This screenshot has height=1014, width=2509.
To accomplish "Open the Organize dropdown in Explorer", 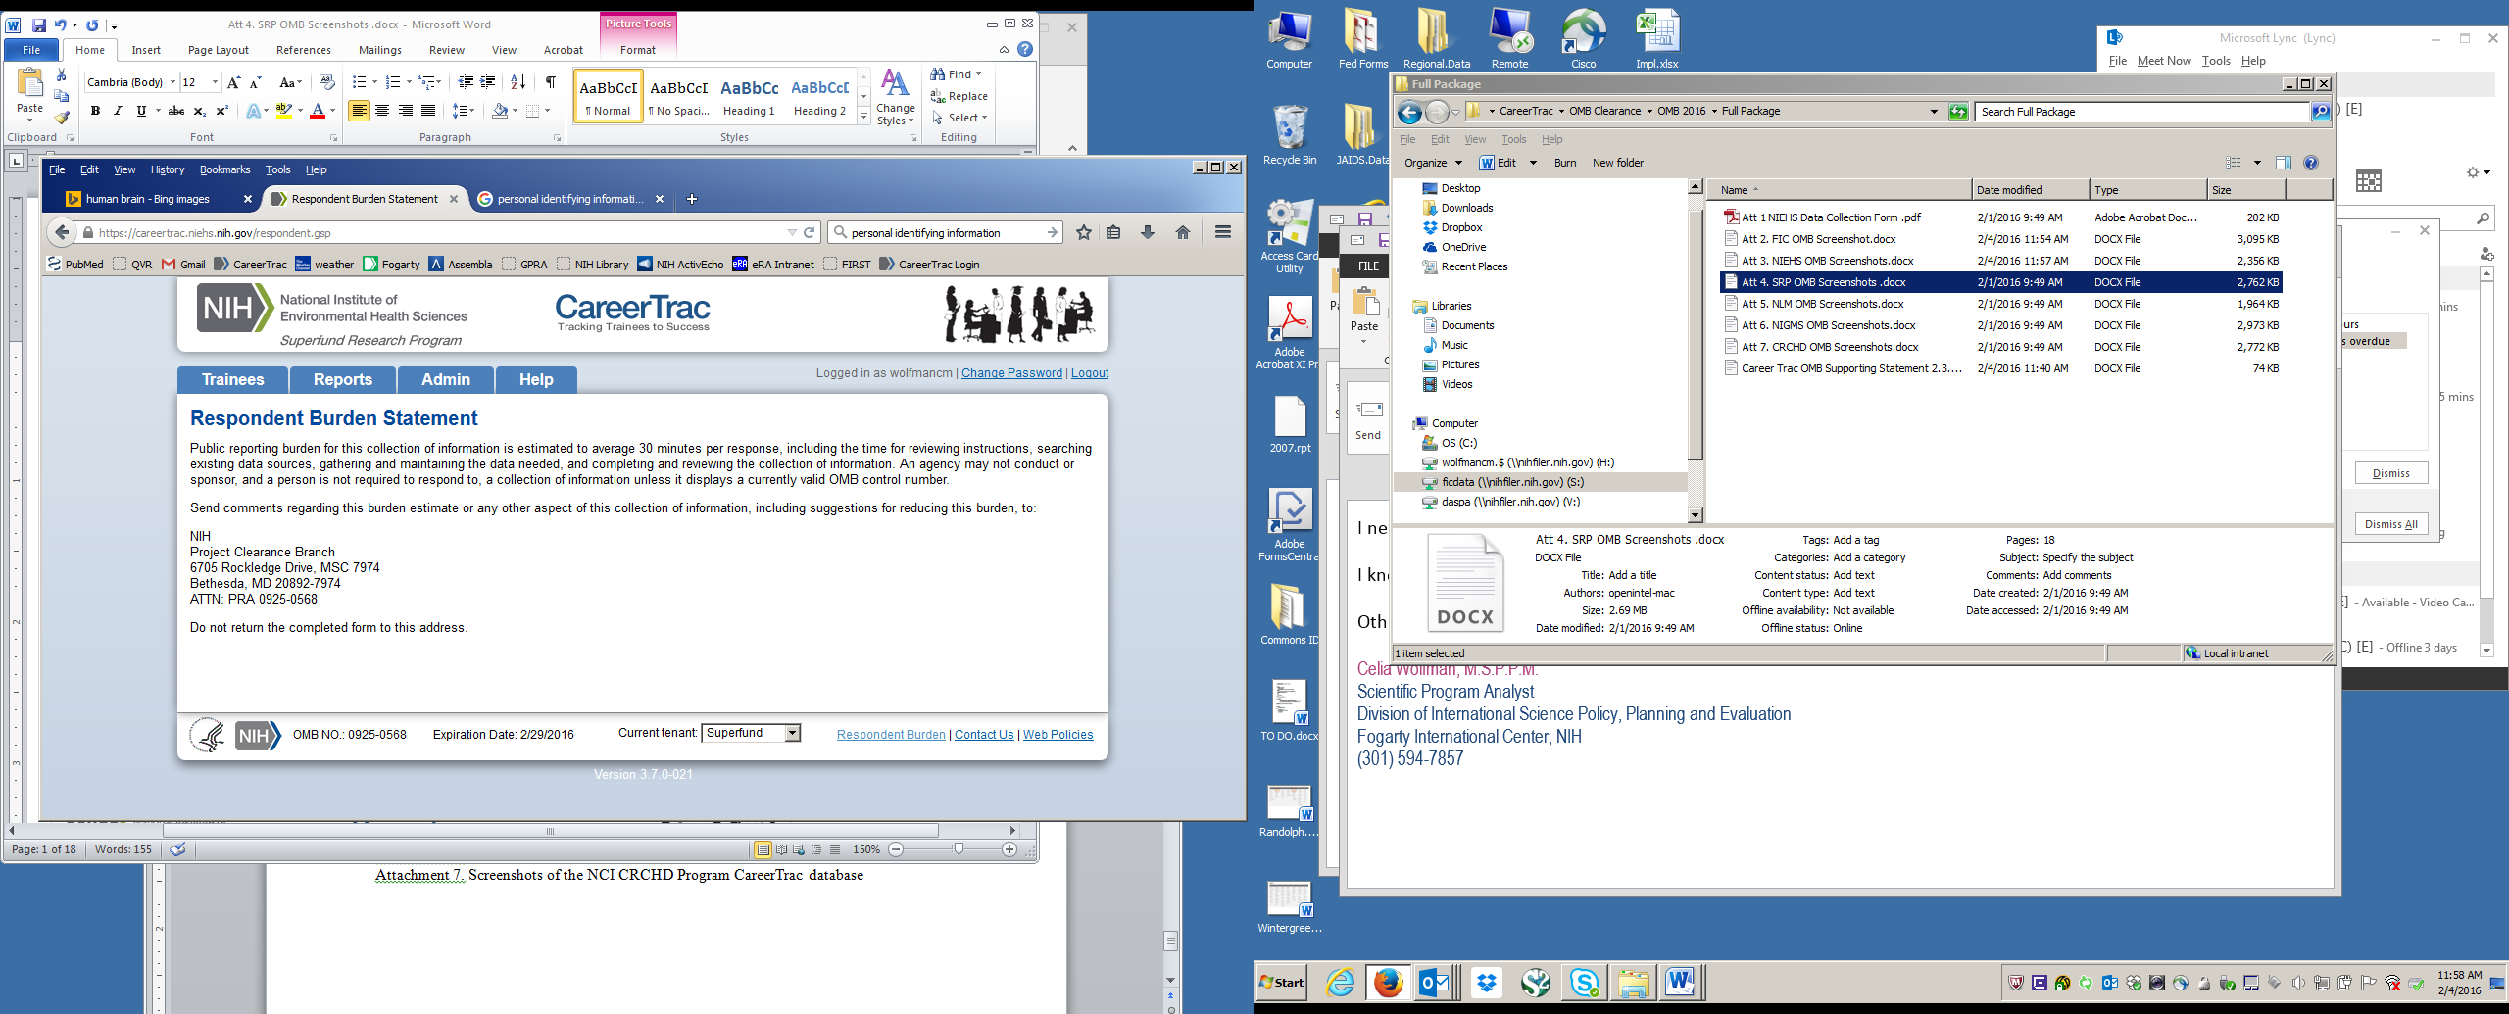I will pyautogui.click(x=1433, y=163).
